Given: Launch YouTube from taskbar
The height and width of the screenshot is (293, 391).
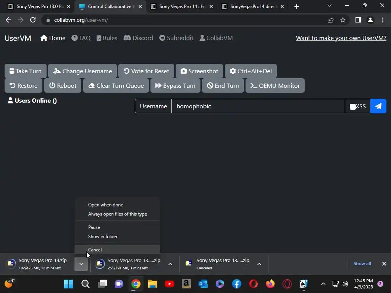Looking at the screenshot, I should coord(170,284).
